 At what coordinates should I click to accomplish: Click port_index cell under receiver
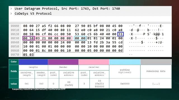tap(84, 74)
